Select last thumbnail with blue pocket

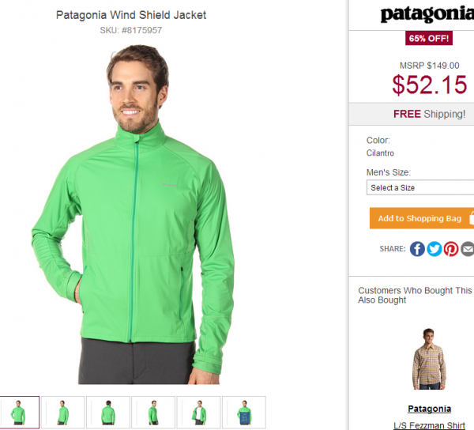tap(244, 412)
